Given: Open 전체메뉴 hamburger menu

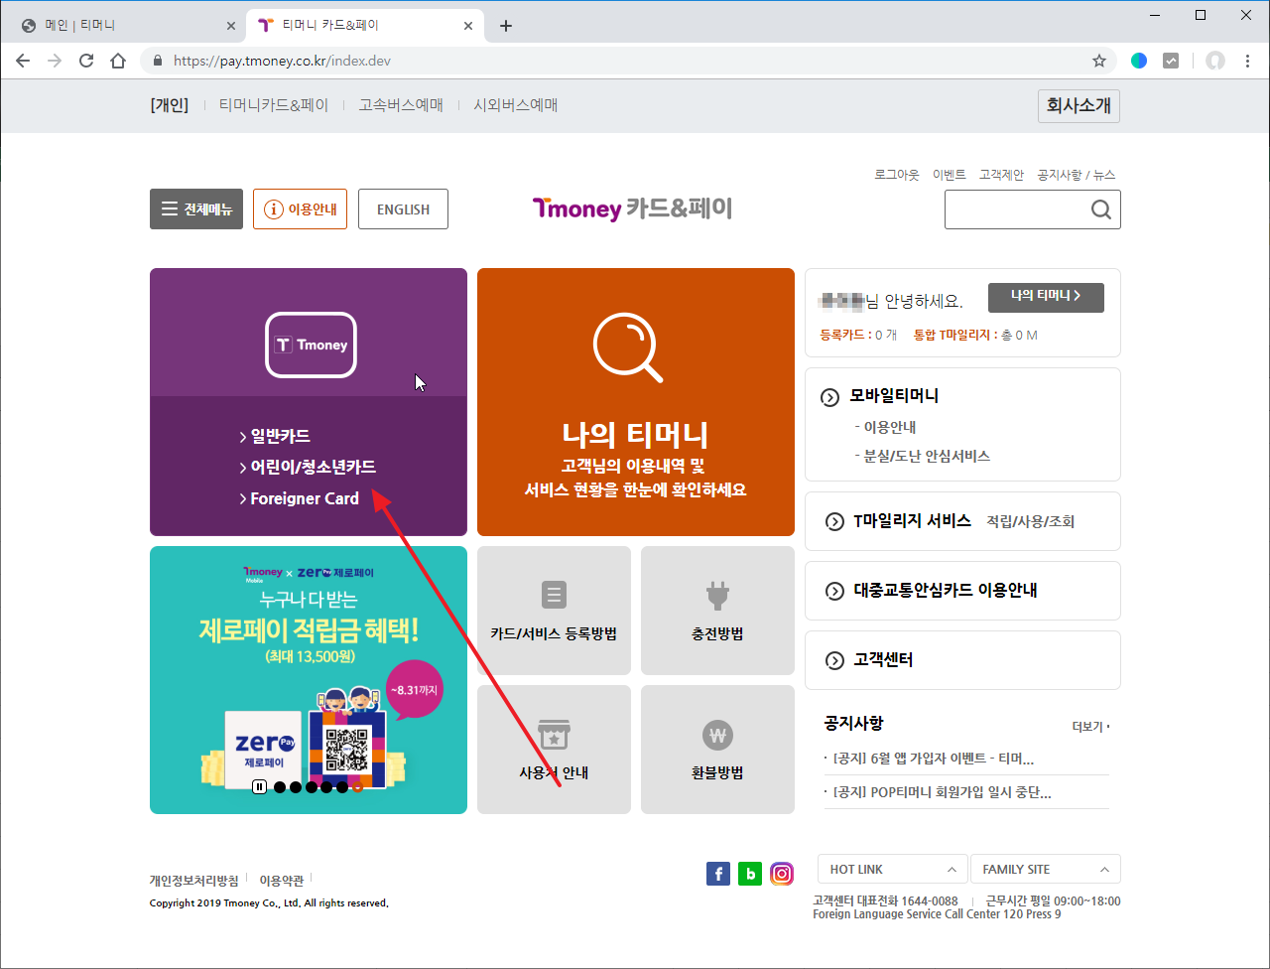Looking at the screenshot, I should pyautogui.click(x=196, y=209).
